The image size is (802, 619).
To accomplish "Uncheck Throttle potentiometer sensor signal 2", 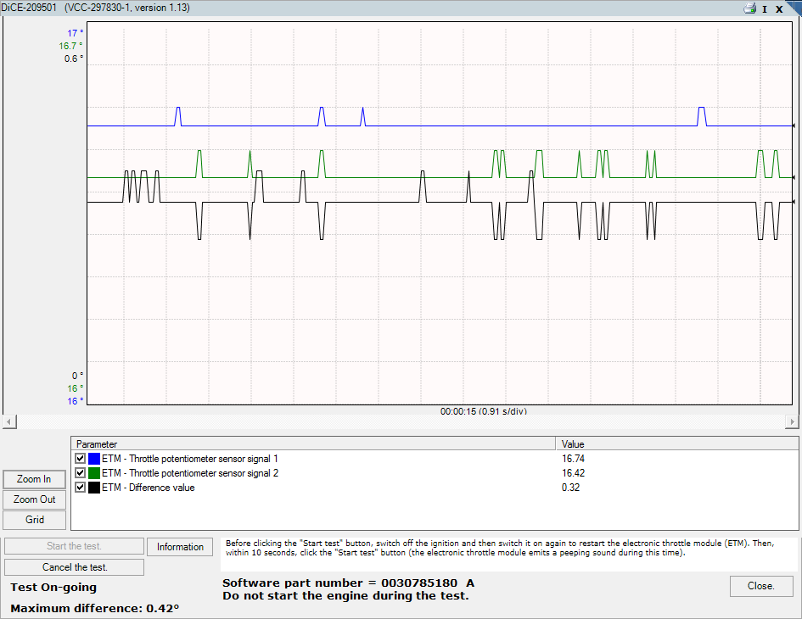I will [81, 473].
